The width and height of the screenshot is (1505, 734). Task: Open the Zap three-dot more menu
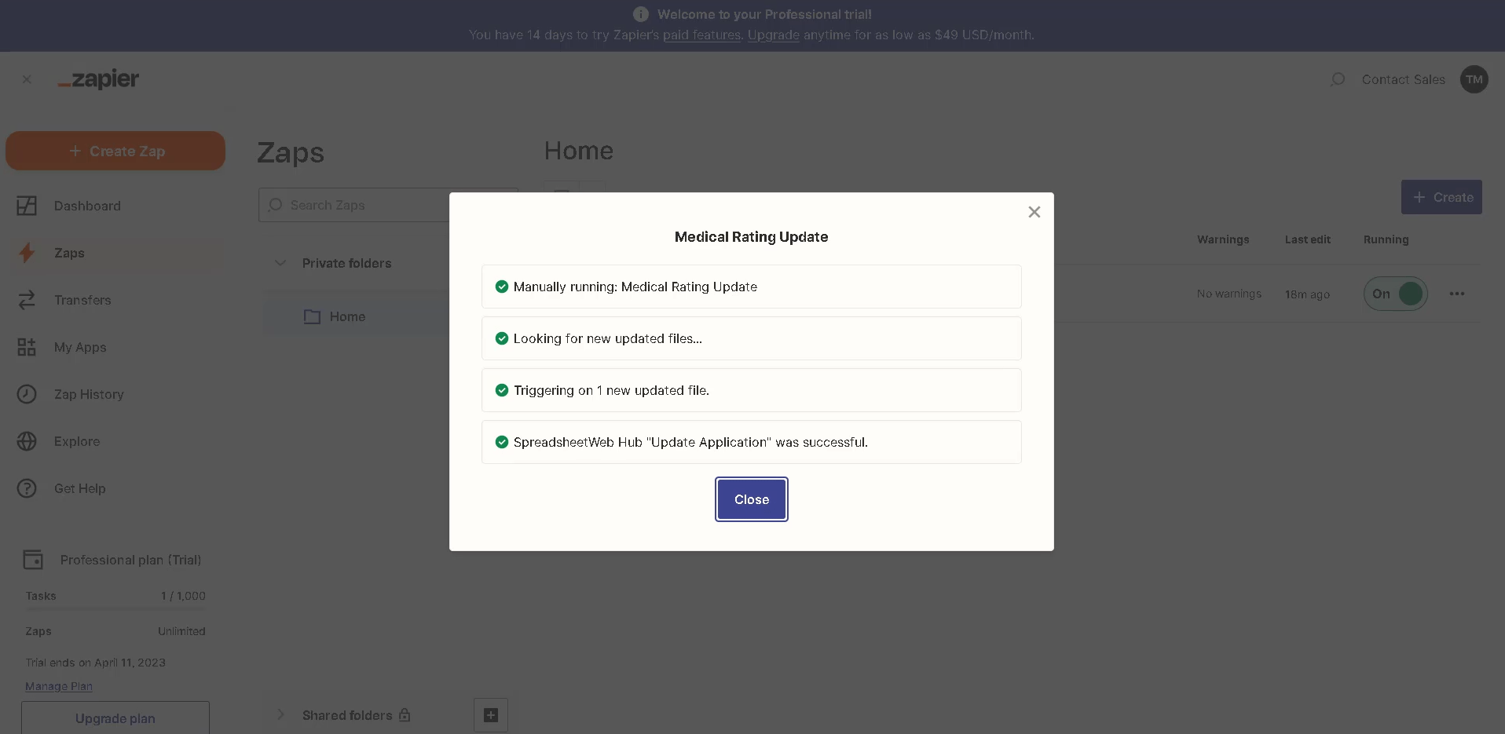[1457, 294]
